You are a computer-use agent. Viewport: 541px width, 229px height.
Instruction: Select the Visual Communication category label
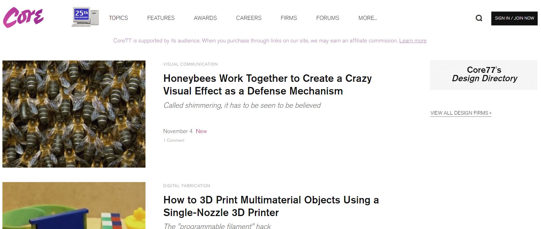[x=190, y=64]
